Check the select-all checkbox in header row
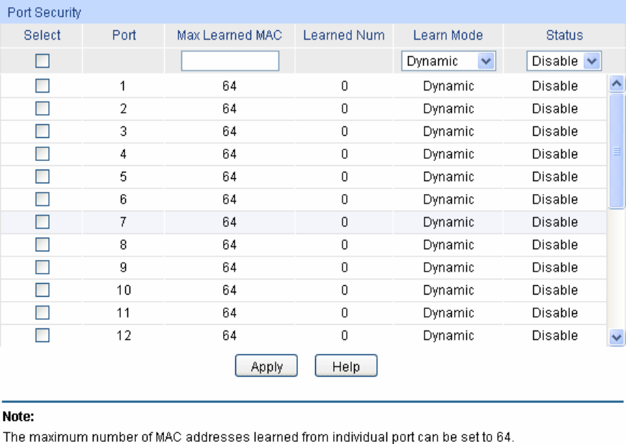626x444 pixels. [42, 62]
